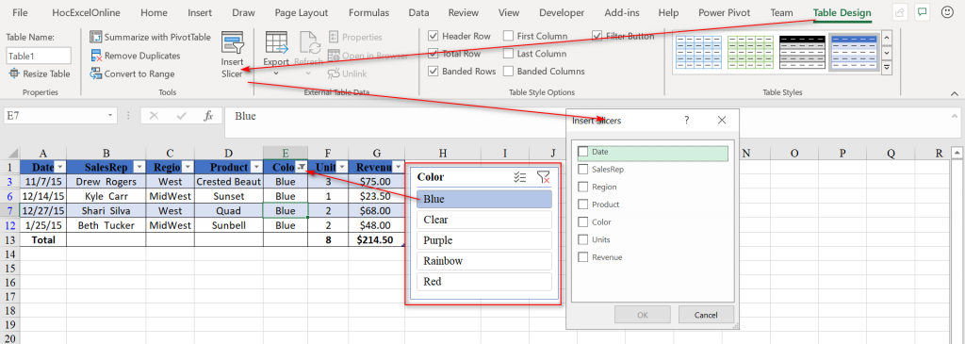This screenshot has height=344, width=965.
Task: Click the help question mark in Insert Slicers
Action: point(687,120)
